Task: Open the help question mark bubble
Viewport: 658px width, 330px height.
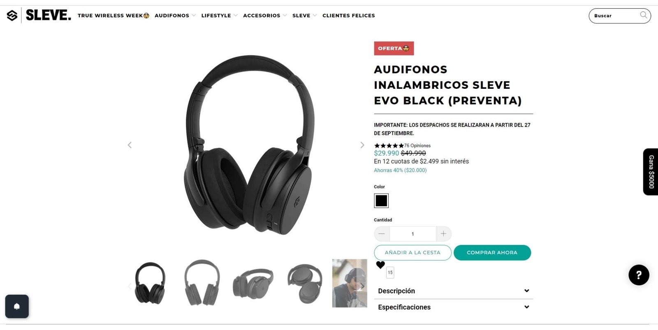Action: [639, 275]
